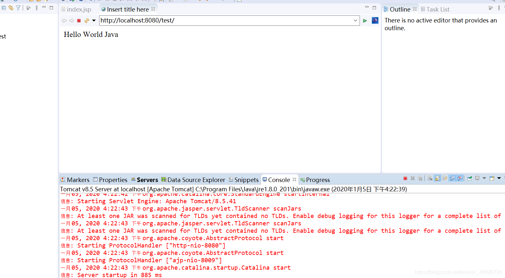The image size is (505, 278).
Task: Click Outline 'no active editor' message
Action: pos(440,24)
